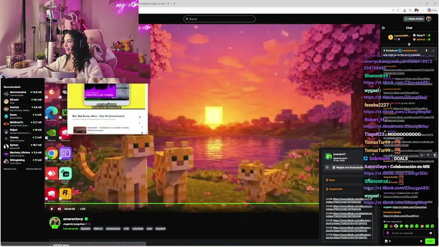
Task: Jump to LIVE in the player
Action: click(x=82, y=209)
